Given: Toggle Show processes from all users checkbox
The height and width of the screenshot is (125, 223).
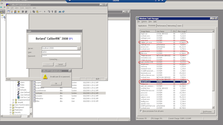Looking at the screenshot, I should pos(141,111).
